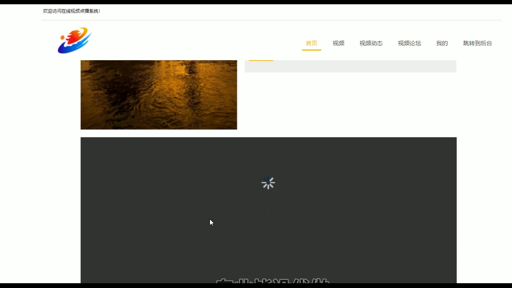Click the dark video player area
The image size is (512, 288).
click(x=269, y=210)
